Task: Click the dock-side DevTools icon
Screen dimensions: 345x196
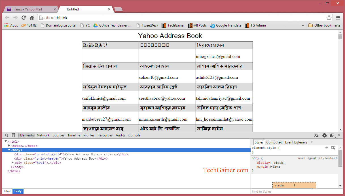Action: [x=332, y=135]
